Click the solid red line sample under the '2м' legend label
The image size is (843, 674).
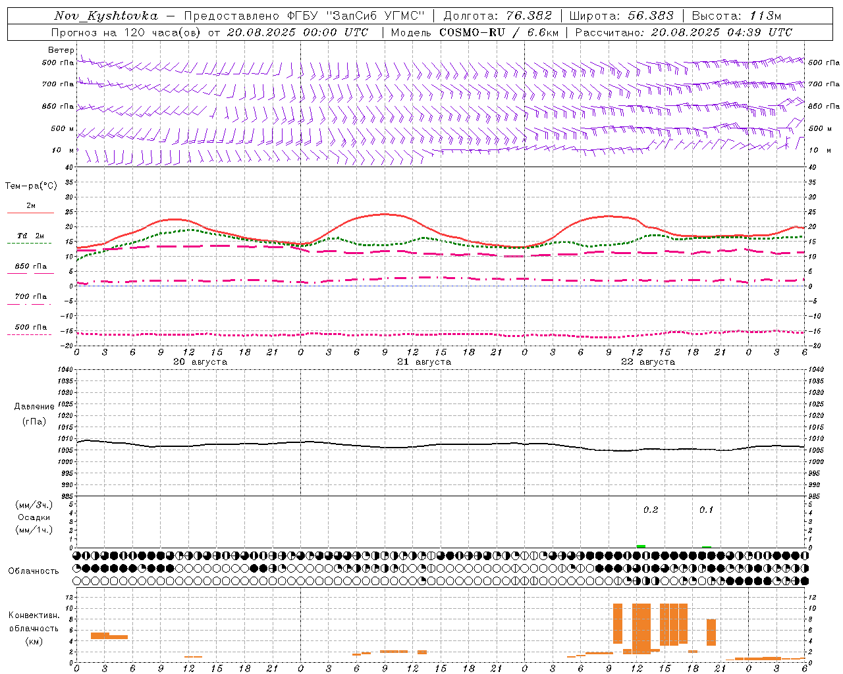tap(30, 213)
